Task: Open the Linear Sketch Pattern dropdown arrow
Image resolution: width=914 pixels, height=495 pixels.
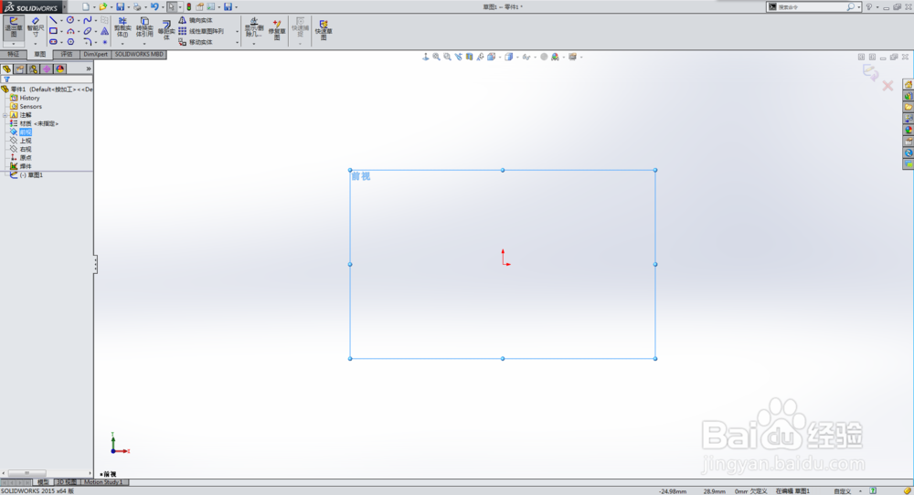Action: click(x=238, y=31)
